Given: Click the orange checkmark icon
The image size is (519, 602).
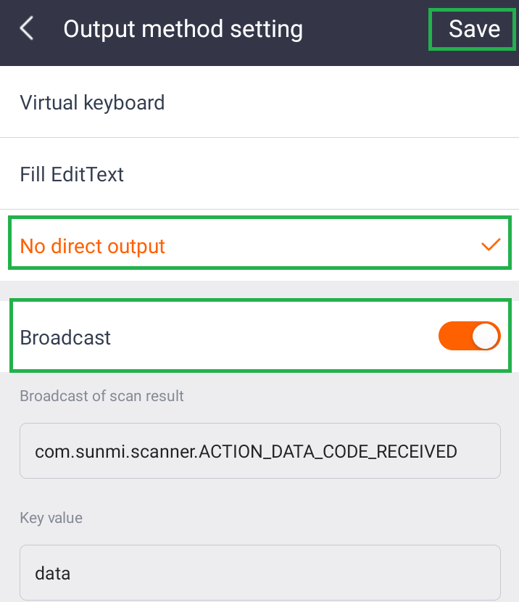Looking at the screenshot, I should point(491,245).
